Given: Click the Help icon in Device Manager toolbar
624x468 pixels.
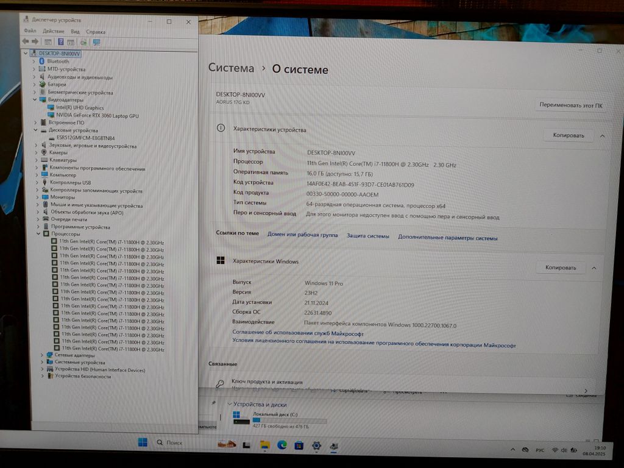Looking at the screenshot, I should (61, 42).
